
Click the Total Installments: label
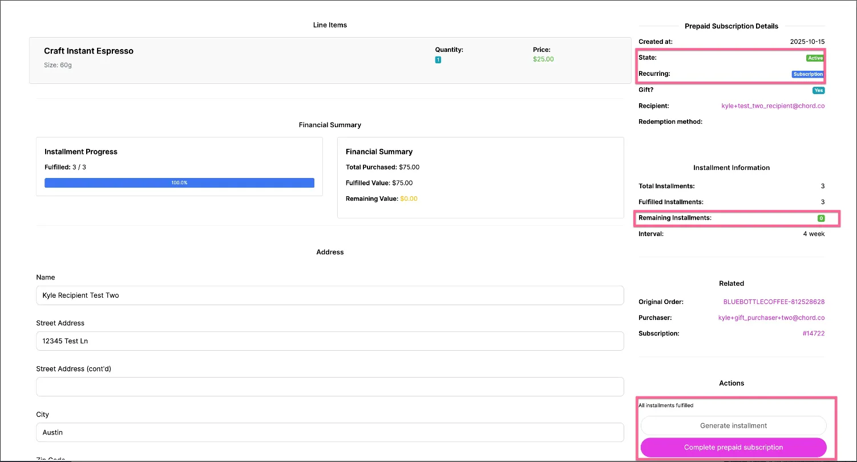click(x=666, y=186)
